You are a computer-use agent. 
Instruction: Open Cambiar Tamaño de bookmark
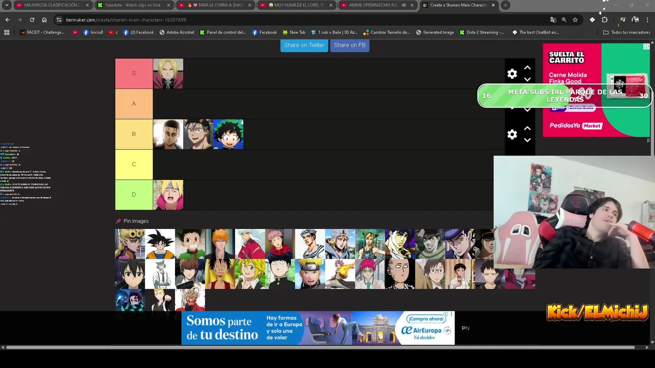pos(386,32)
